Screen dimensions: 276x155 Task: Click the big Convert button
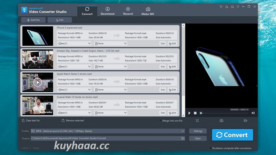233,135
